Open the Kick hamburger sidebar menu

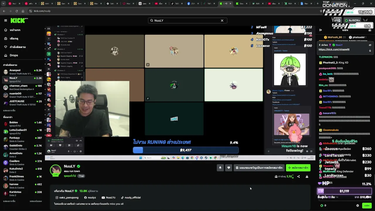coord(6,21)
